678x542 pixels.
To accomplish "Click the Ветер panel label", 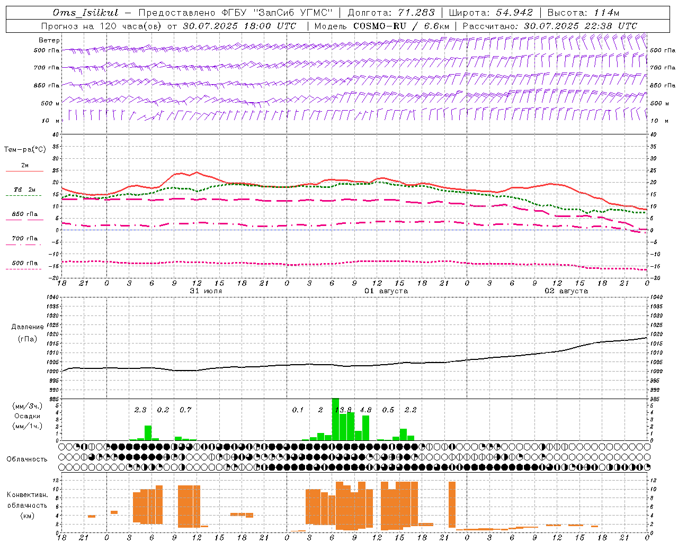I will tap(49, 40).
